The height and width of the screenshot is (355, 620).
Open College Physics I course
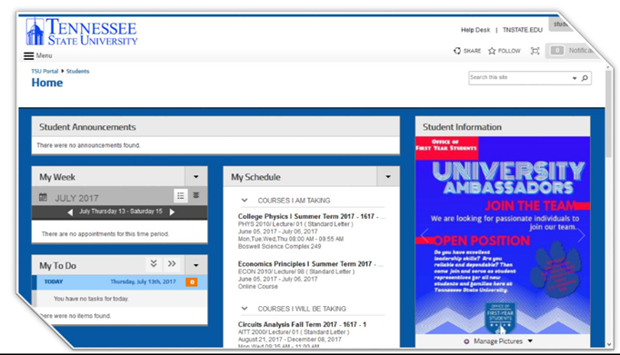coord(311,216)
